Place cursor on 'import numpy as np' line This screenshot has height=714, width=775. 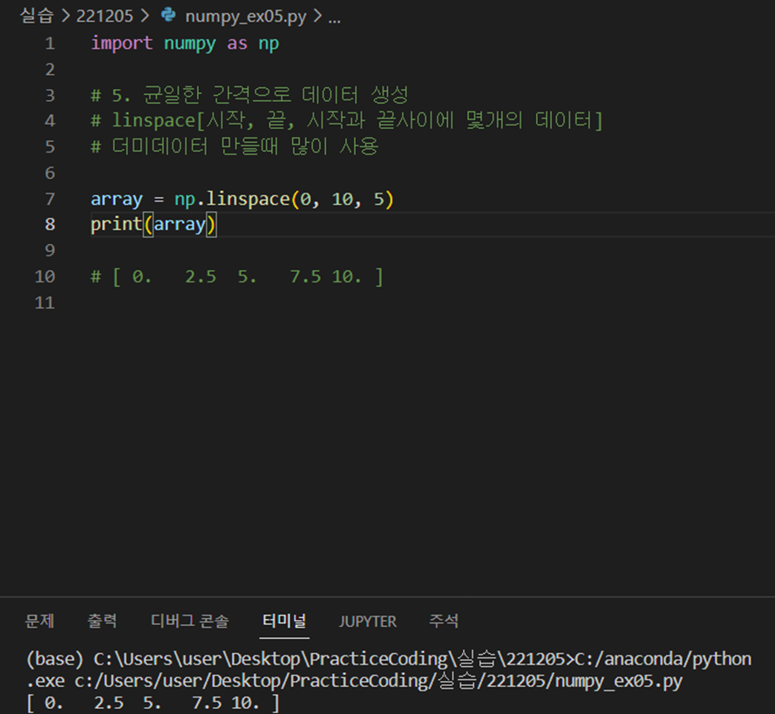[185, 44]
